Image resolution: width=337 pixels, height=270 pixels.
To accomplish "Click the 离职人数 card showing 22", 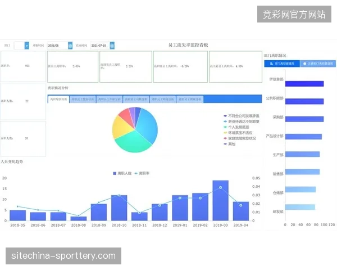I will (23, 101).
